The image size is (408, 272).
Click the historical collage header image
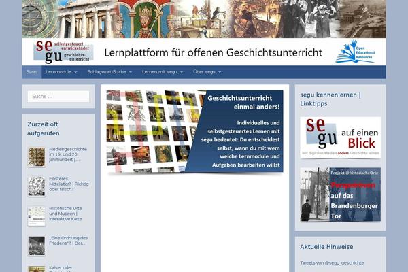click(x=204, y=19)
